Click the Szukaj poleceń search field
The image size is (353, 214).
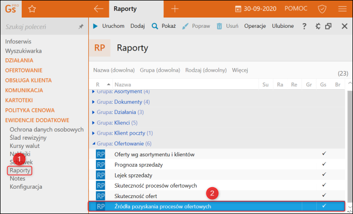[x=39, y=26]
